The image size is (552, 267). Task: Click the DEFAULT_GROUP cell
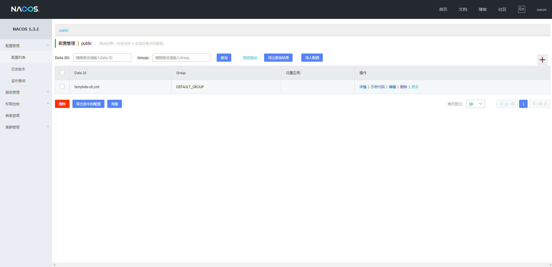pyautogui.click(x=226, y=87)
